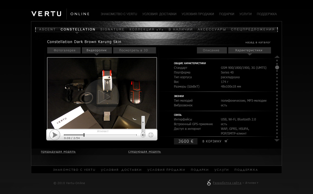
Task: Click the VERTU logo
Action: [46, 14]
